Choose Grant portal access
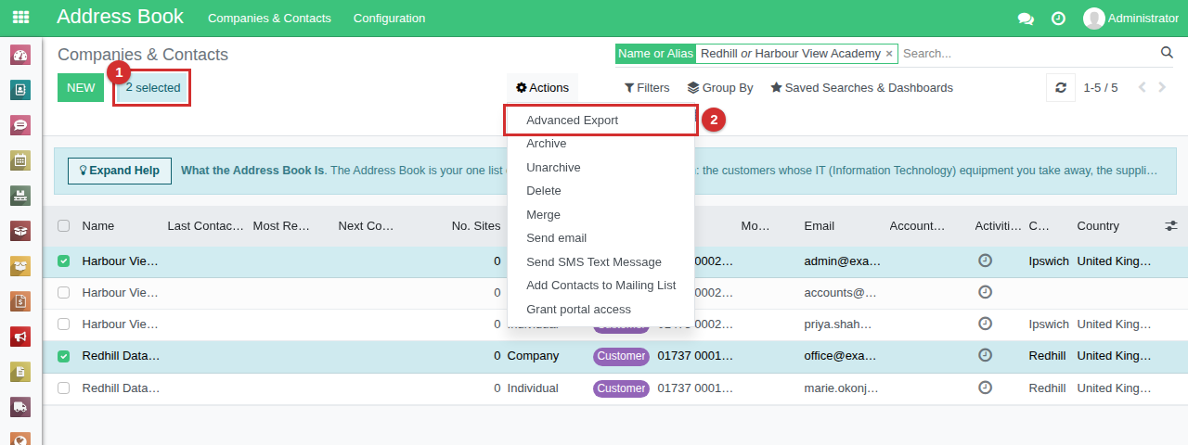 (x=600, y=310)
